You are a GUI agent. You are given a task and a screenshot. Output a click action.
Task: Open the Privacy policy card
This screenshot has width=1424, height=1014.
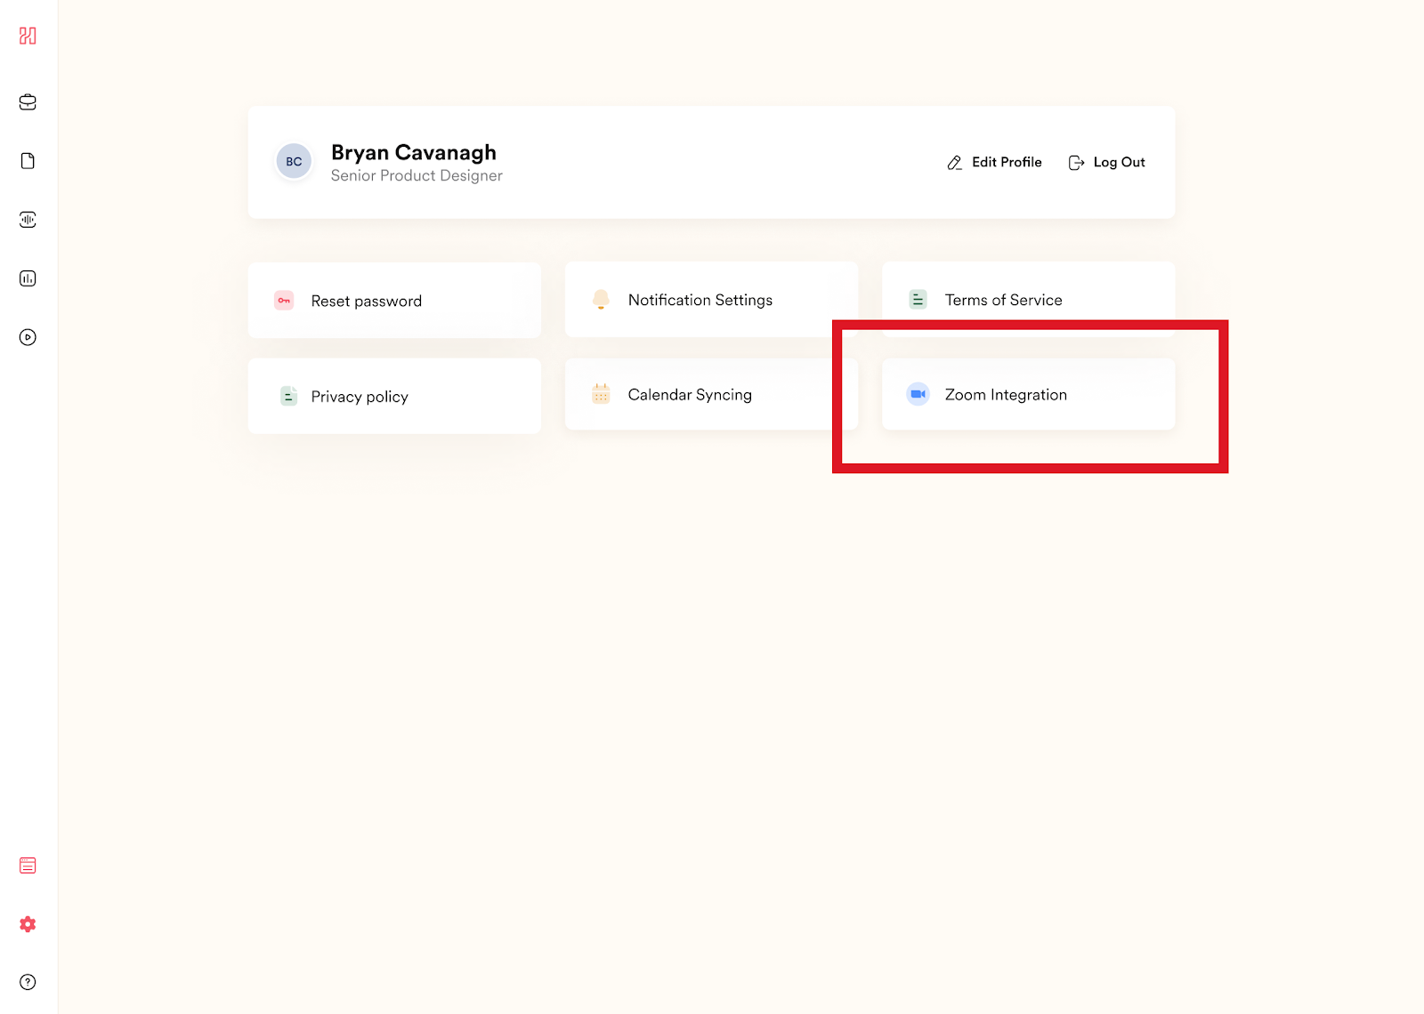coord(394,396)
